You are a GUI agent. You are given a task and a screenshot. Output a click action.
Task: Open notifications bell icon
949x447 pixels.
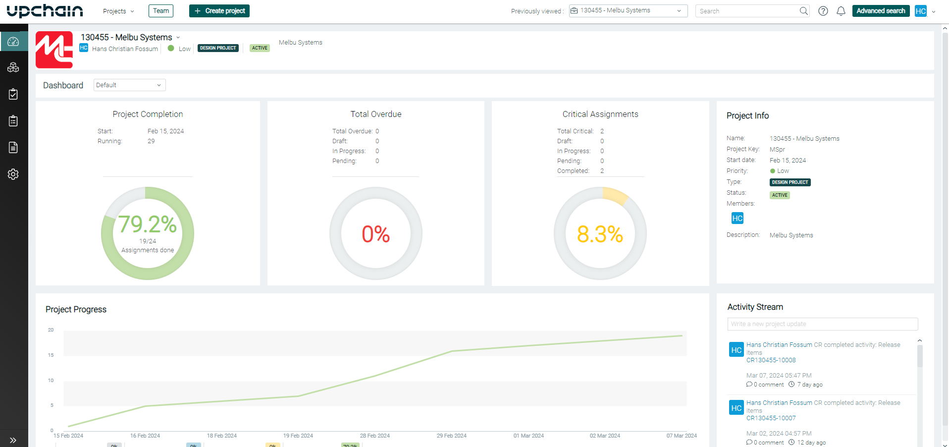point(841,11)
